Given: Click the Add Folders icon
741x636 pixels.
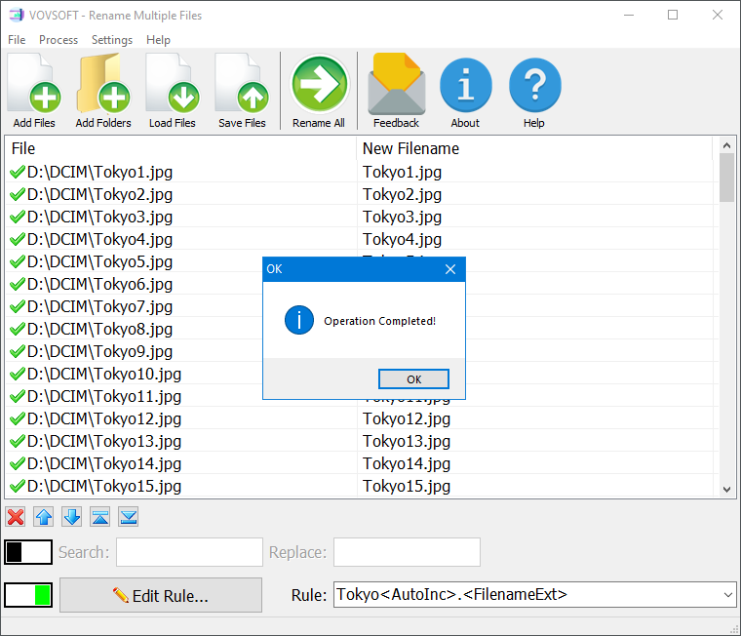Looking at the screenshot, I should click(x=103, y=90).
